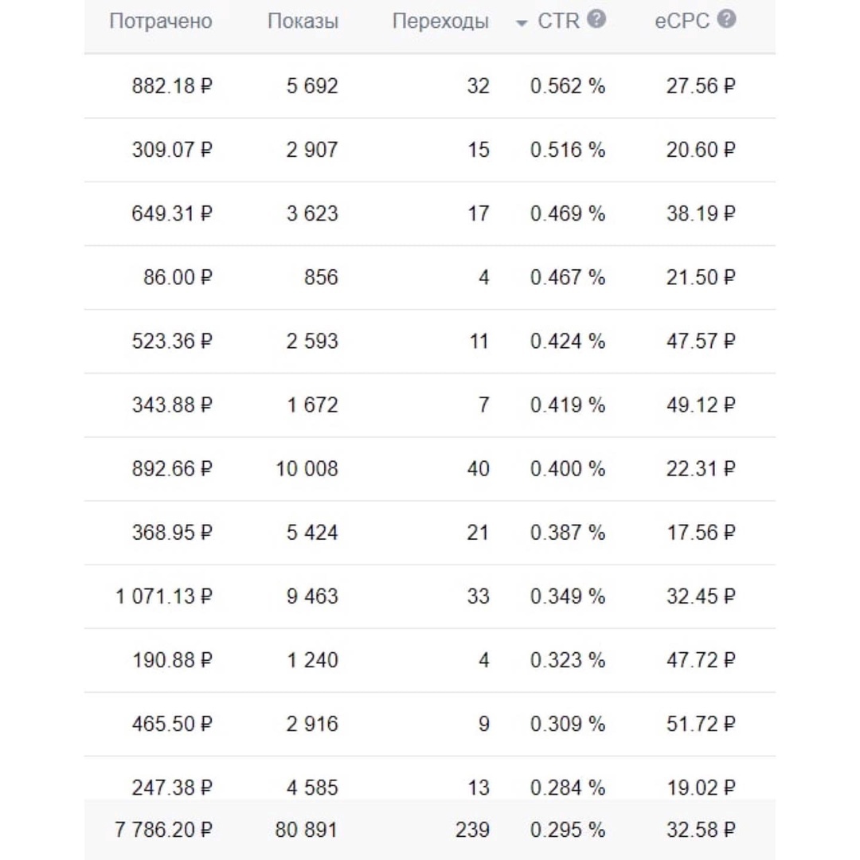
Task: Select the 1 071.13 ₽ spent cell
Action: point(164,596)
